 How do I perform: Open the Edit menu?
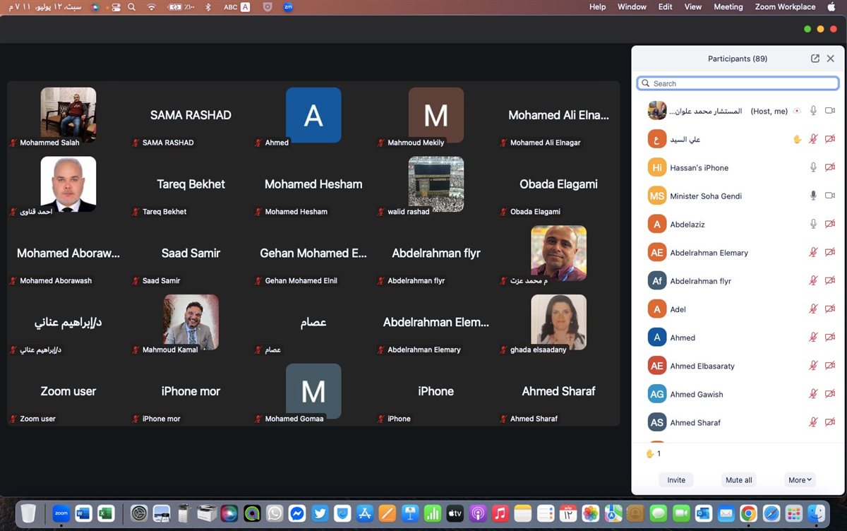tap(666, 7)
